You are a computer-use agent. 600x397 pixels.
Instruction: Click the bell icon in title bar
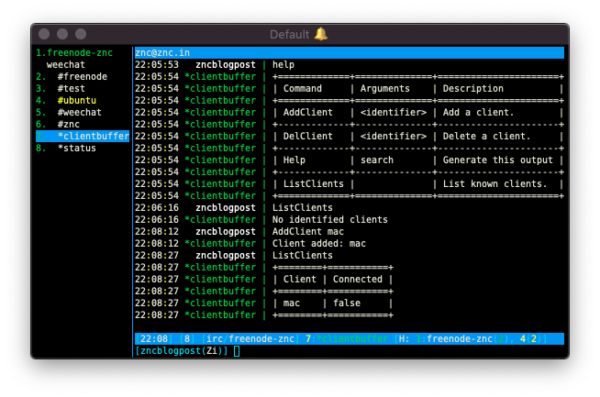(321, 34)
